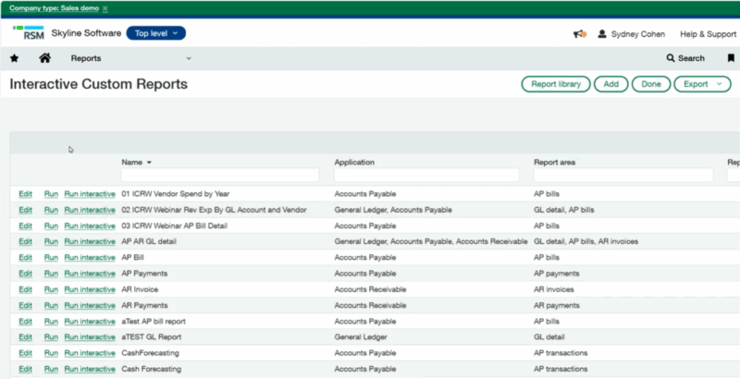
Task: Run the AP Bill report
Action: tap(51, 257)
